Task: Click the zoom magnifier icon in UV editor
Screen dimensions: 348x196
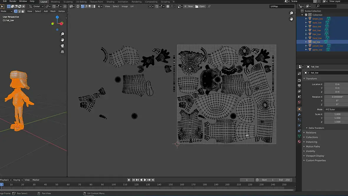Action: coord(291,13)
